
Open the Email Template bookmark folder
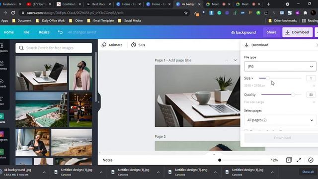[100, 21]
